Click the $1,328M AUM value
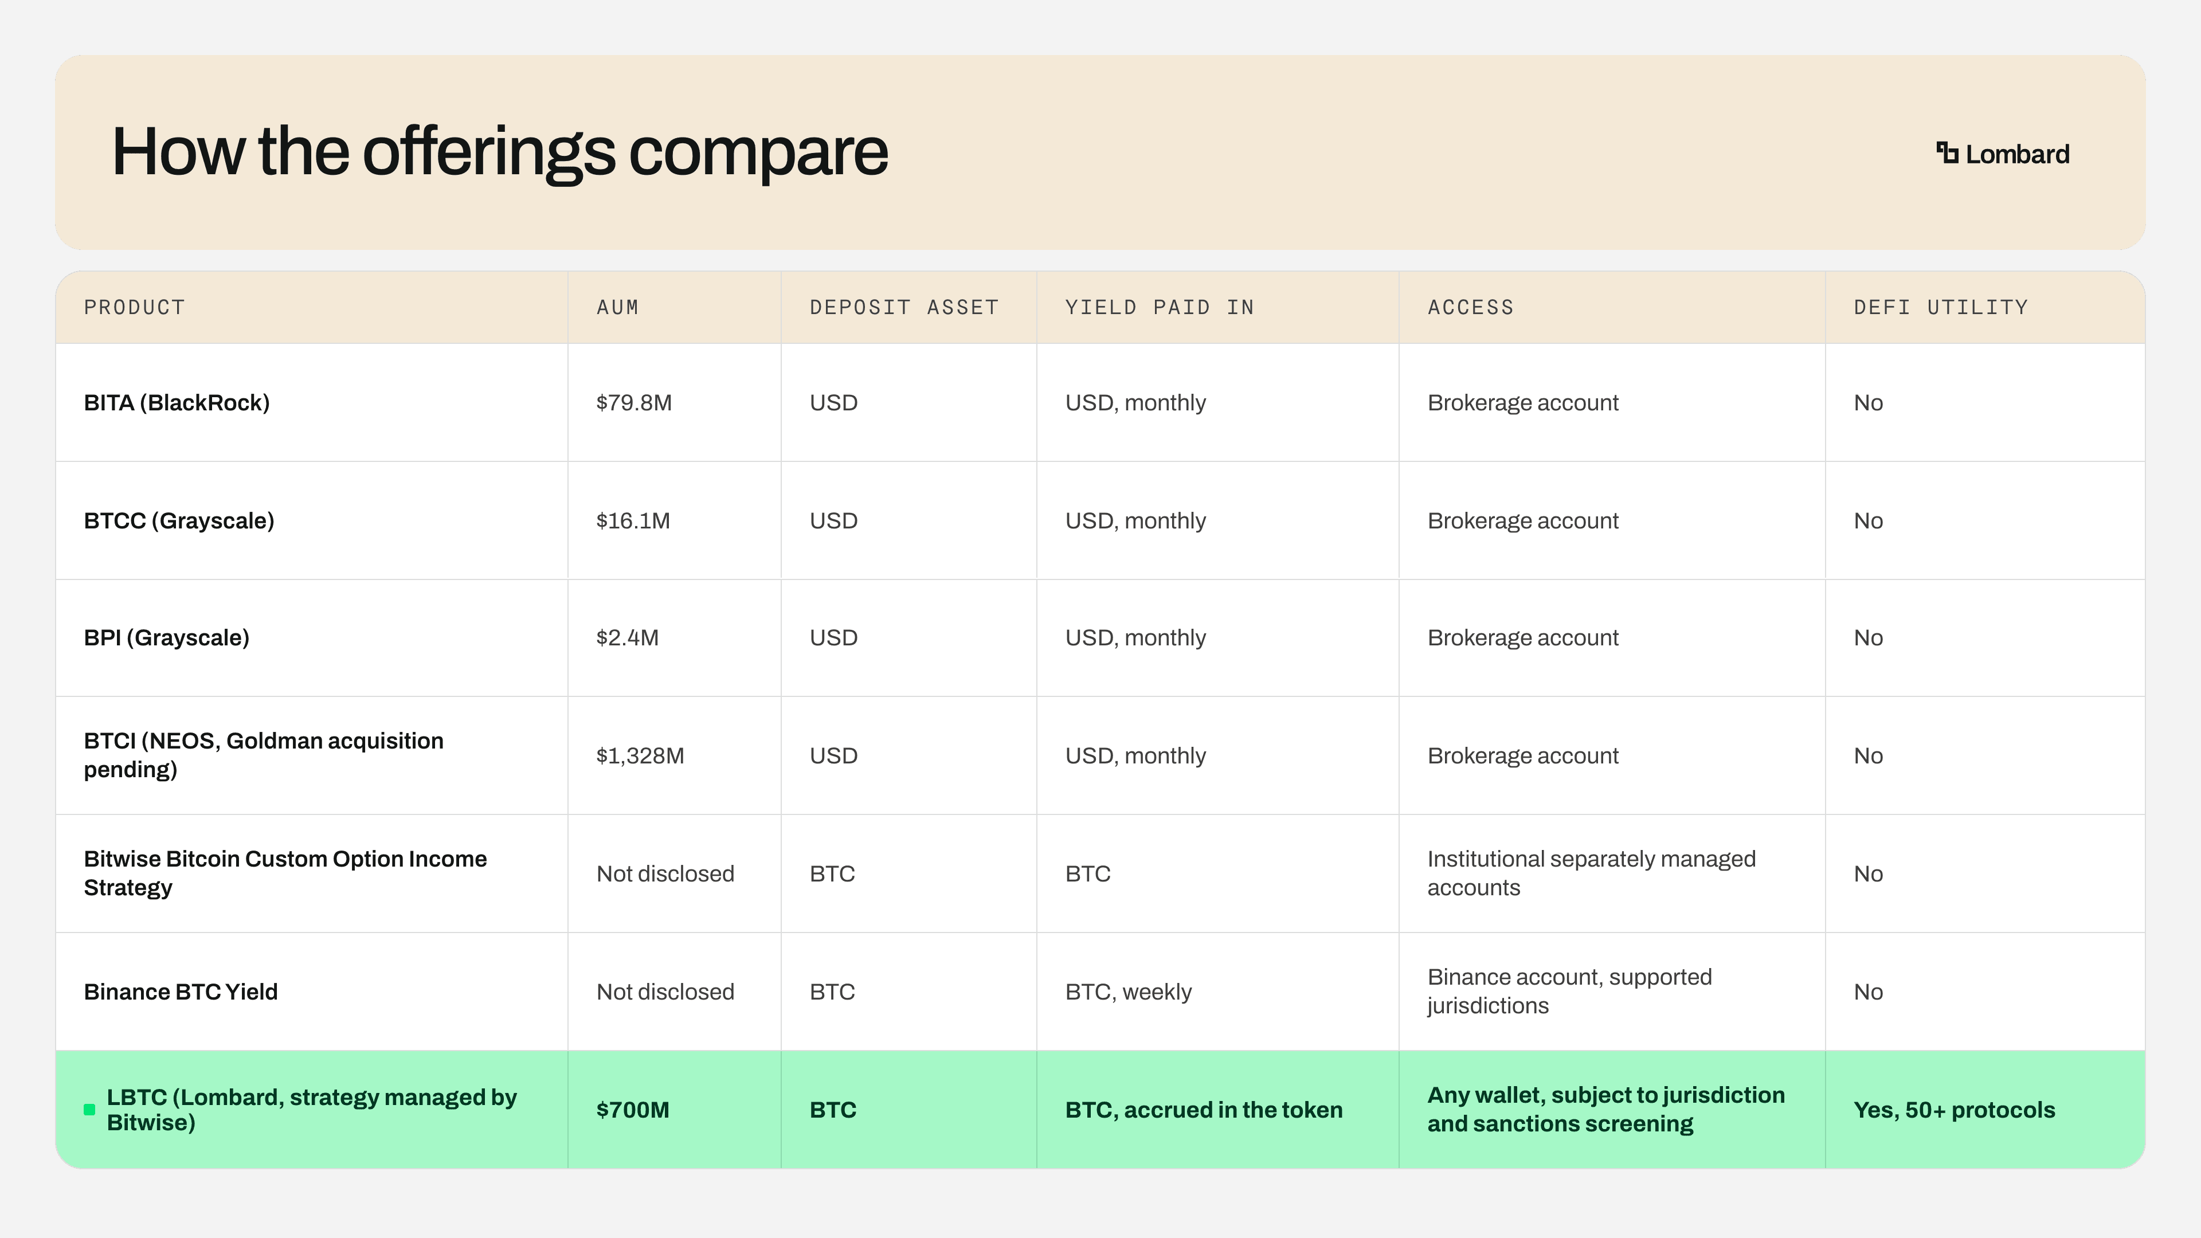 tap(640, 755)
